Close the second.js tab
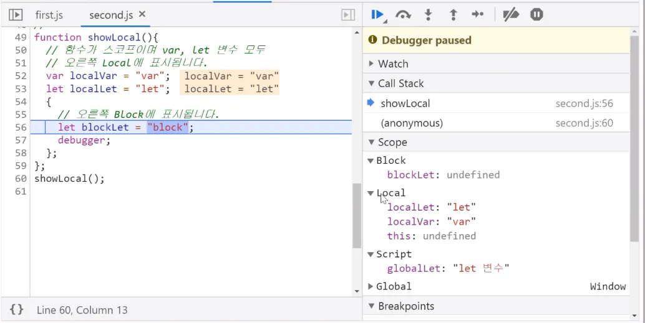Image resolution: width=645 pixels, height=323 pixels. 142,14
